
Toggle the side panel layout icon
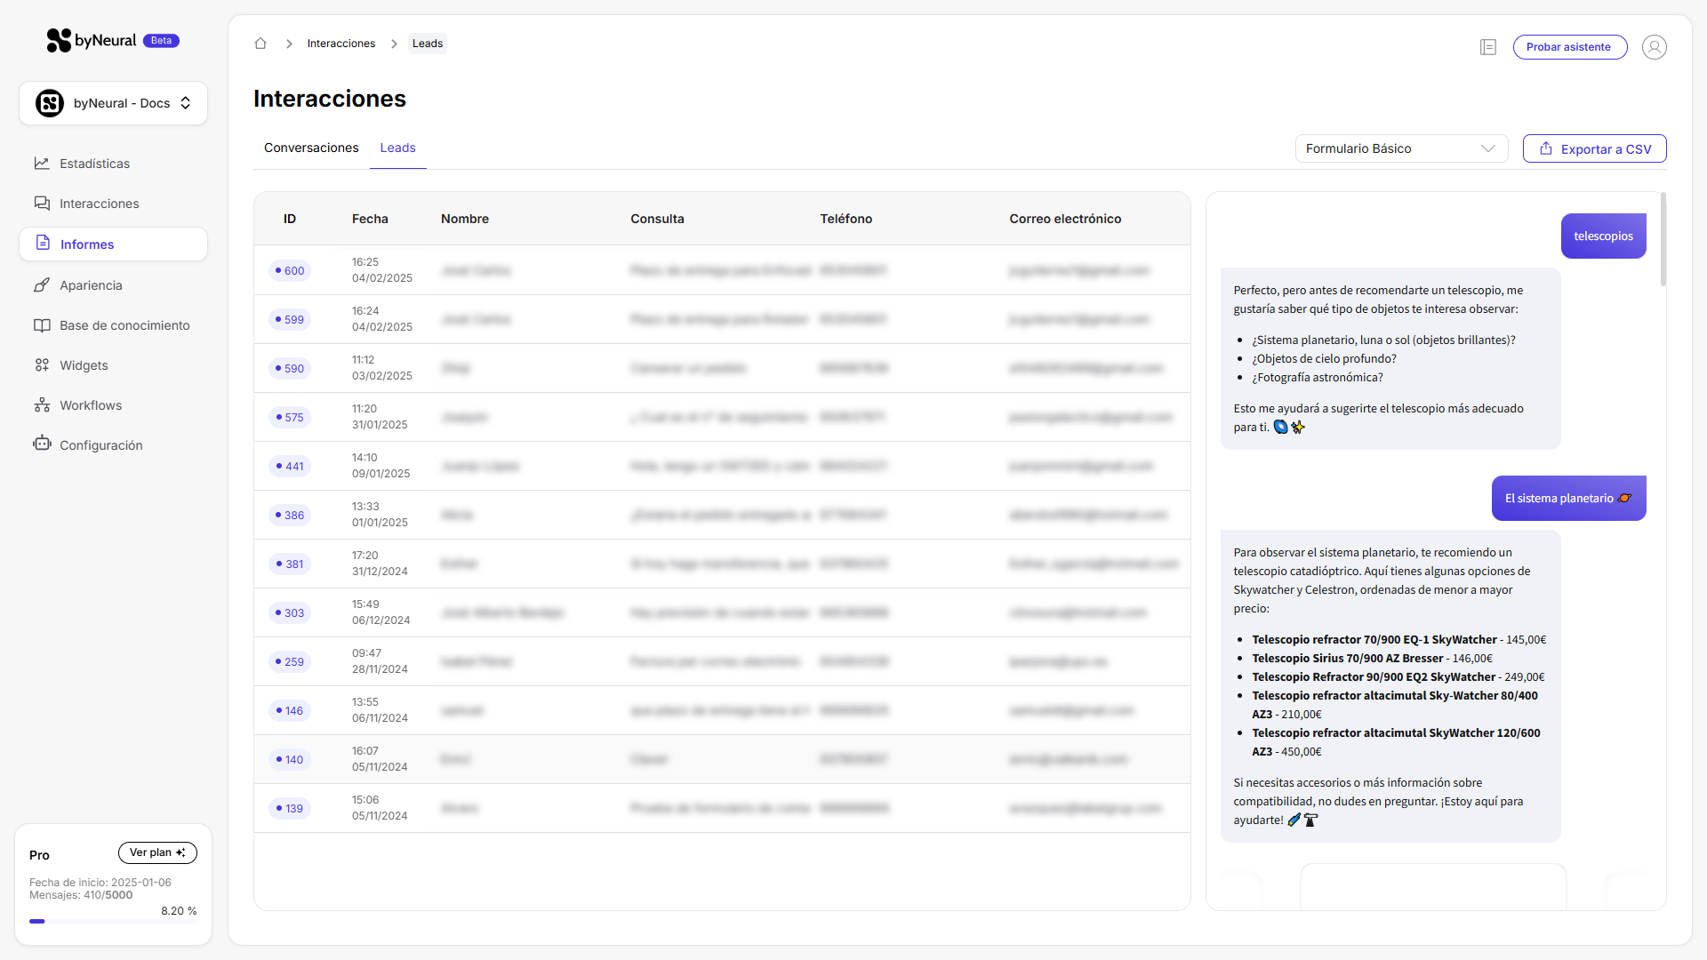point(1488,47)
